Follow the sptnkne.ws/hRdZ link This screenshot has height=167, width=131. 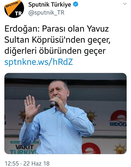point(39,62)
